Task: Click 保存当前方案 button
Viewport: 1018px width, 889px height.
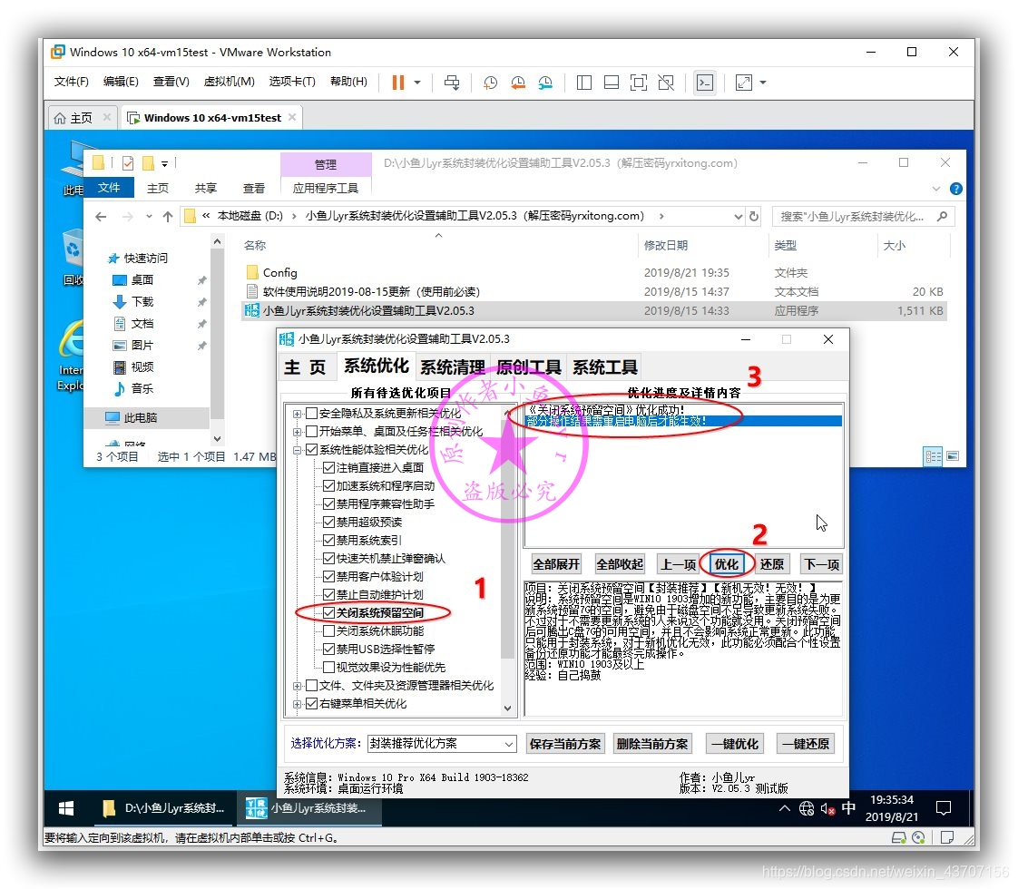Action: (x=565, y=744)
